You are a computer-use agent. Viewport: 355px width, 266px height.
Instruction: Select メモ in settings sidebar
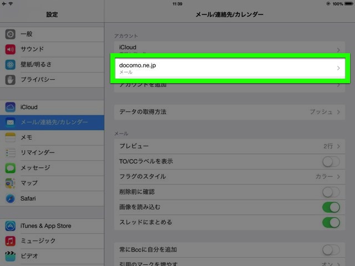click(52, 137)
